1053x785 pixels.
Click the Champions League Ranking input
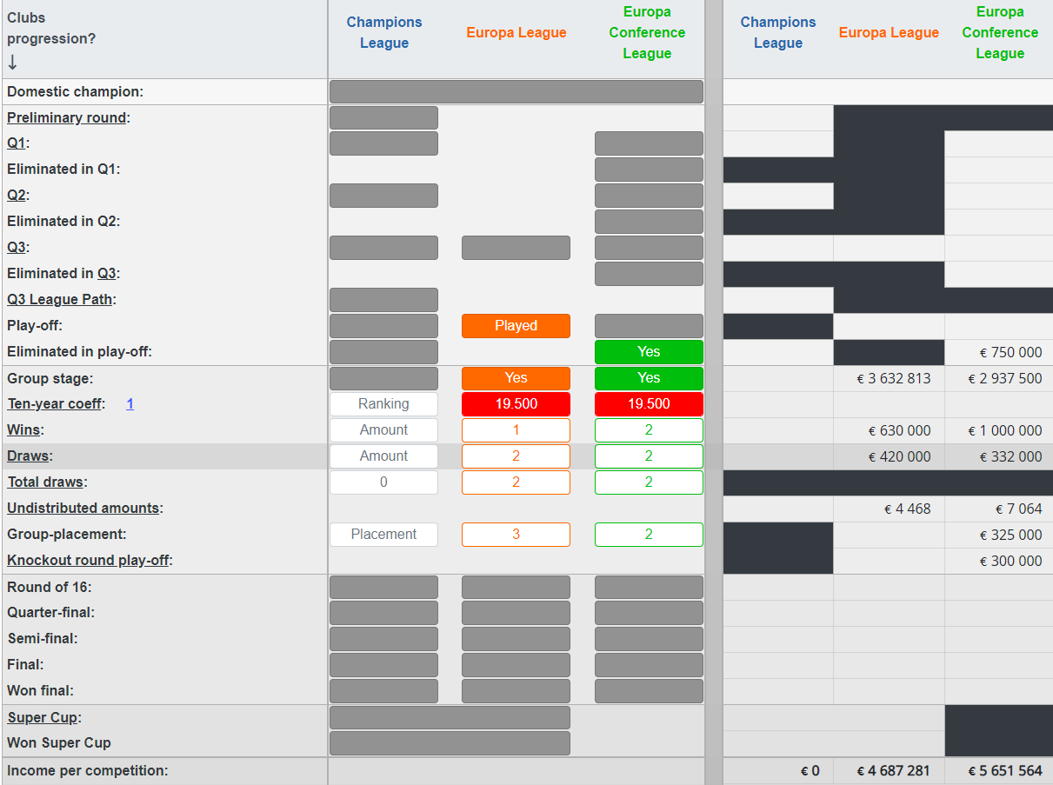pyautogui.click(x=383, y=404)
